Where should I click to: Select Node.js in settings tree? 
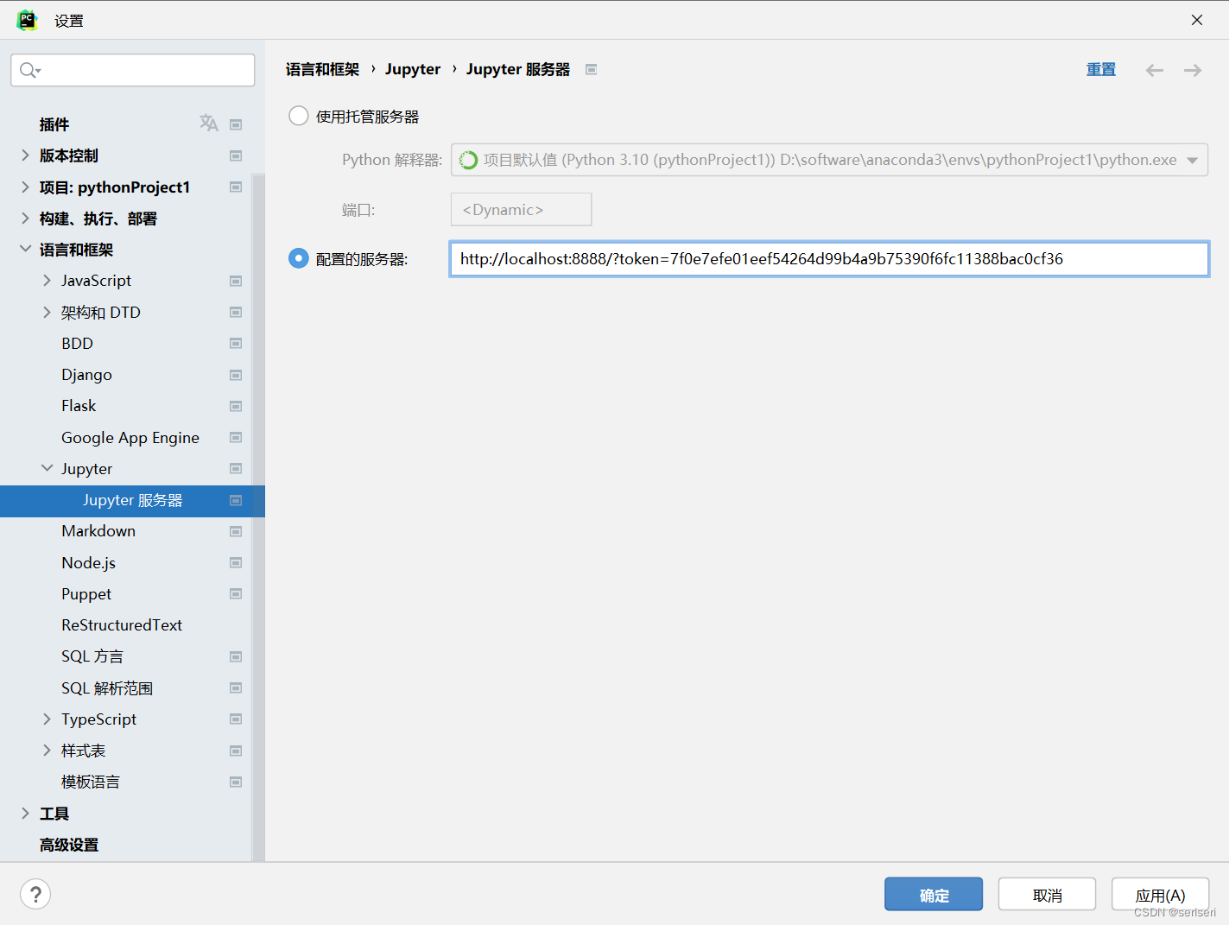pyautogui.click(x=88, y=562)
